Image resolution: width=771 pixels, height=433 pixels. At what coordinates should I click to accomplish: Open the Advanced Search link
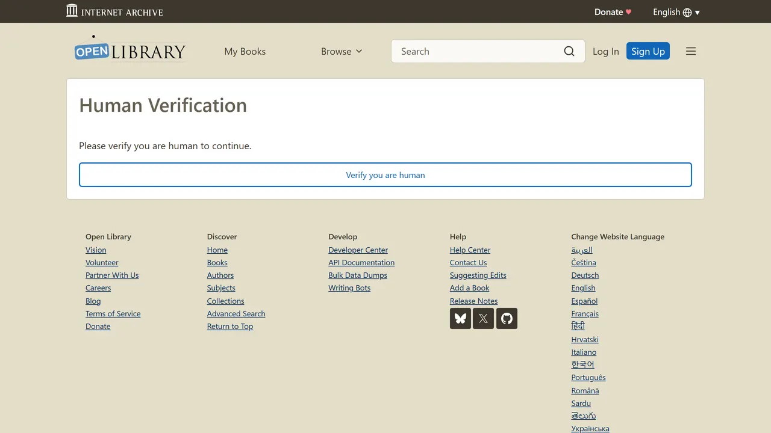pyautogui.click(x=236, y=314)
